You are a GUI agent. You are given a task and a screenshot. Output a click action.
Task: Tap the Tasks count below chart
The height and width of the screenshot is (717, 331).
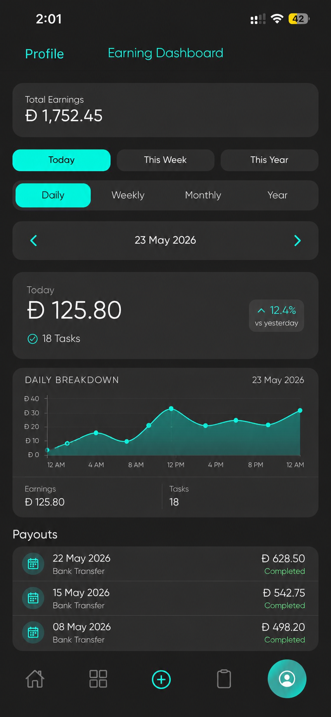point(179,496)
